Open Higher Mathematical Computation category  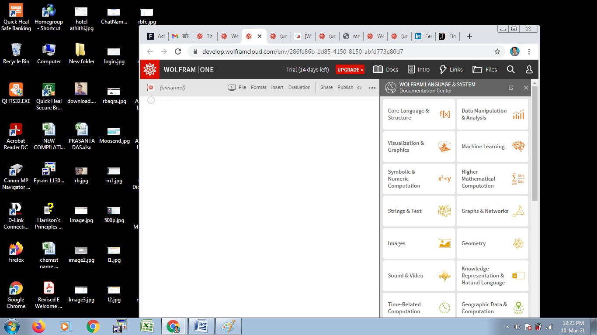pos(493,179)
